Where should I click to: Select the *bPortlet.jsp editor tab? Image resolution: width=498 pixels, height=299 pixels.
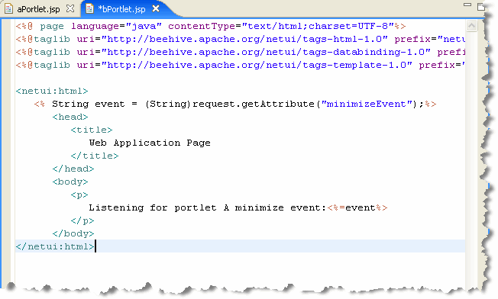pos(122,9)
